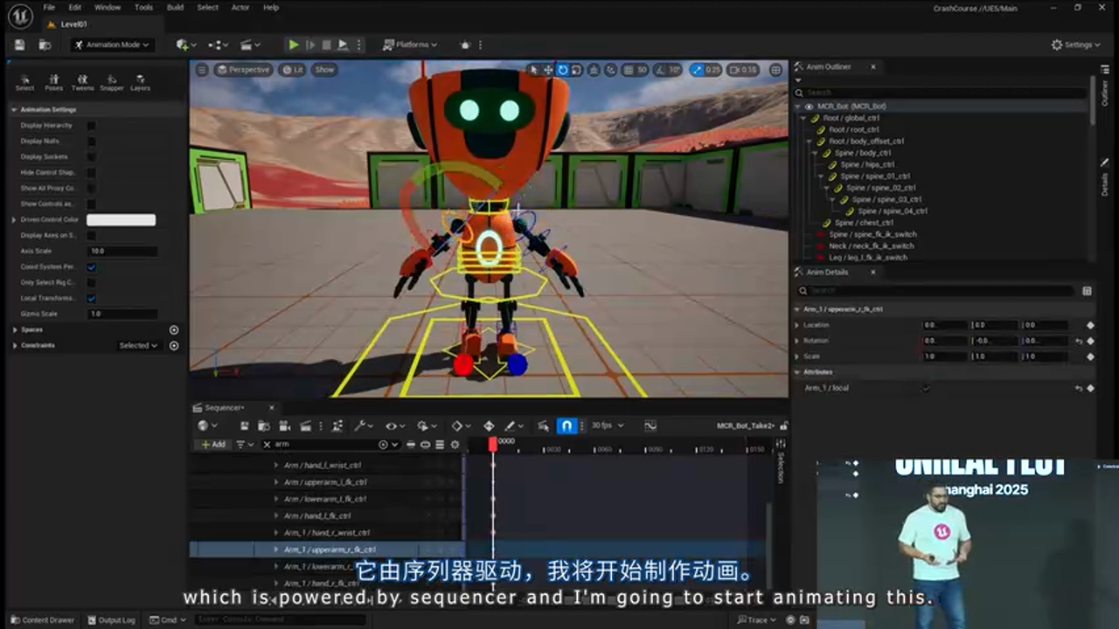Click the Add button in the Sequencer
The width and height of the screenshot is (1119, 629).
pyautogui.click(x=213, y=444)
